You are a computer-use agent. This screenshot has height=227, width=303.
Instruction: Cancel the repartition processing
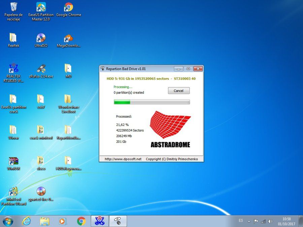point(179,90)
